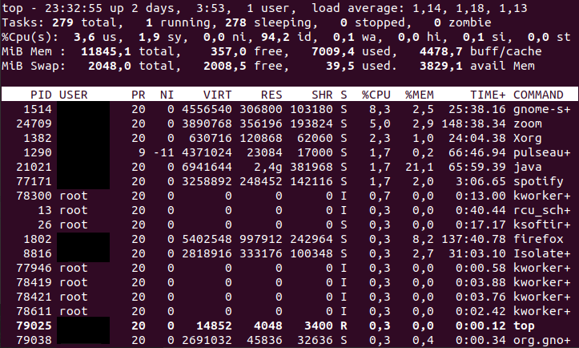Click the R status of top

point(344,326)
